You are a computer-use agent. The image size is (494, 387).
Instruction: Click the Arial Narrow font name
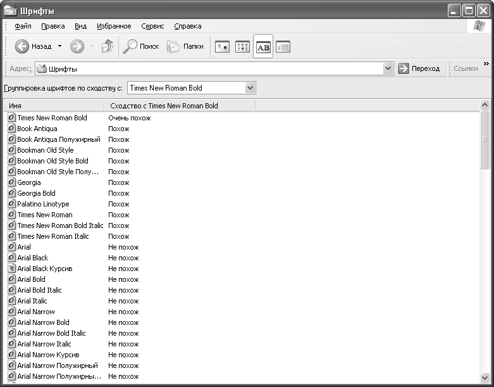pyautogui.click(x=36, y=312)
